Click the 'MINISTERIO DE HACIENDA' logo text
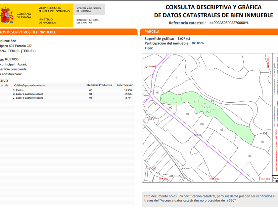The image size is (278, 208). (47, 21)
